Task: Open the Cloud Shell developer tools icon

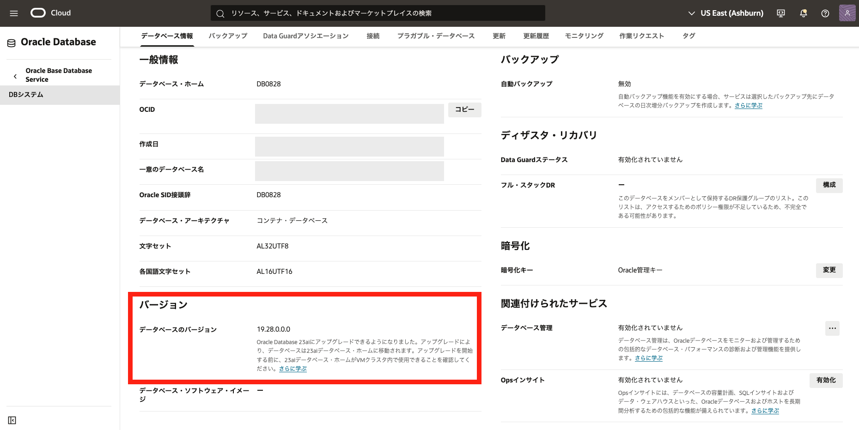Action: pos(781,13)
